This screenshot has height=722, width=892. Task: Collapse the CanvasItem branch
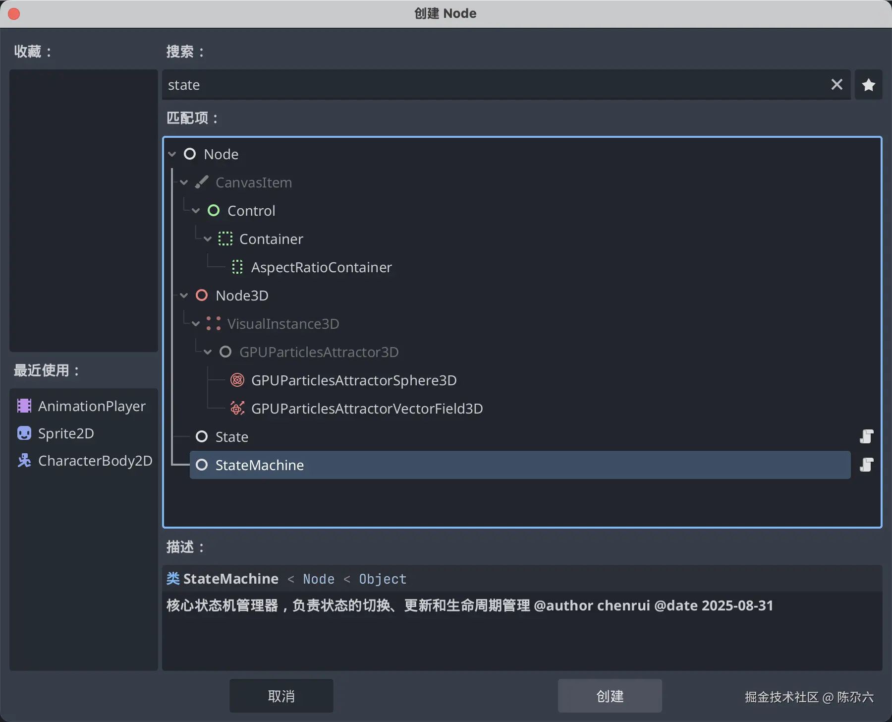click(184, 182)
